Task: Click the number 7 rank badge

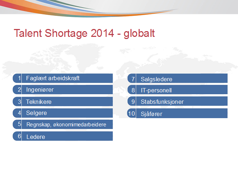Action: [x=132, y=78]
